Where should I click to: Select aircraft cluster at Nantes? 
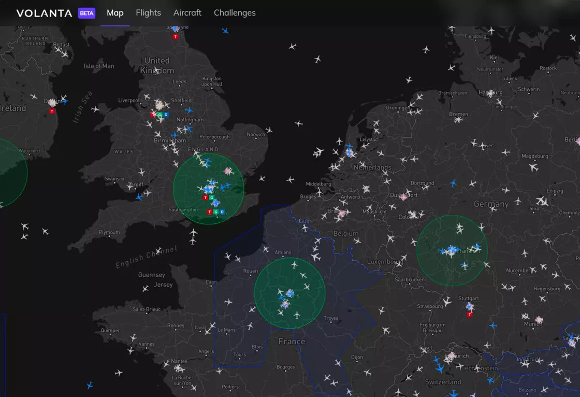(x=179, y=368)
